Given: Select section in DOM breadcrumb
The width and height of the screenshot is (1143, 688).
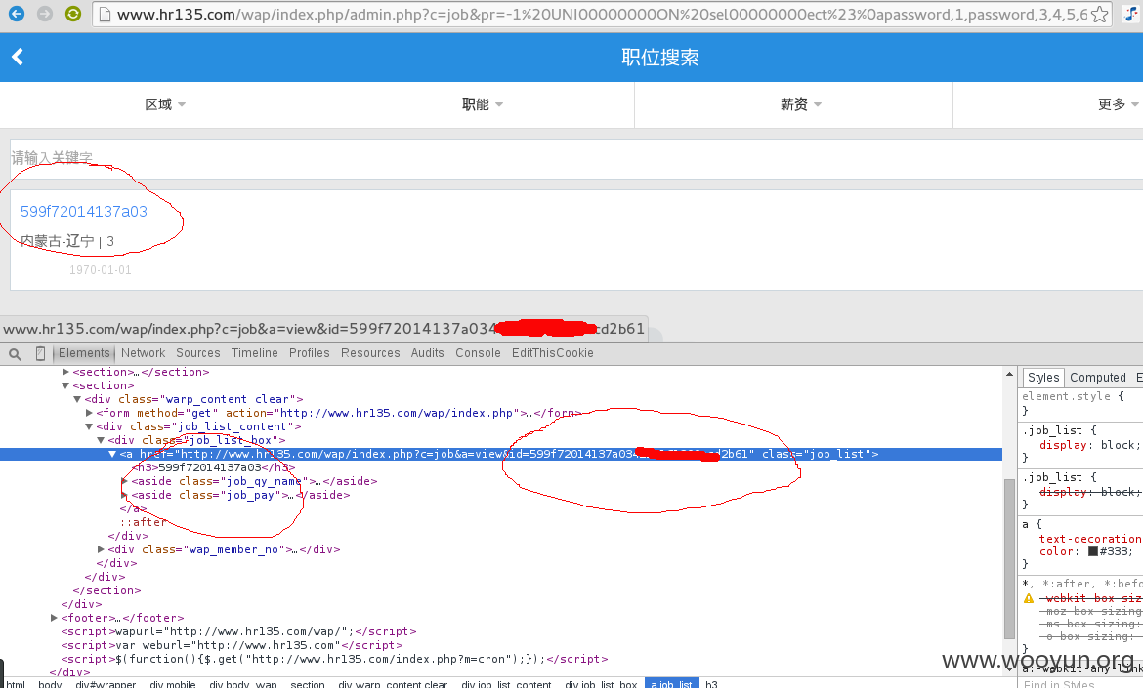Looking at the screenshot, I should tap(308, 684).
